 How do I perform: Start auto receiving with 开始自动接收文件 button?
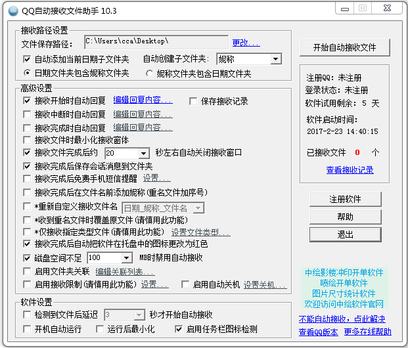[344, 47]
